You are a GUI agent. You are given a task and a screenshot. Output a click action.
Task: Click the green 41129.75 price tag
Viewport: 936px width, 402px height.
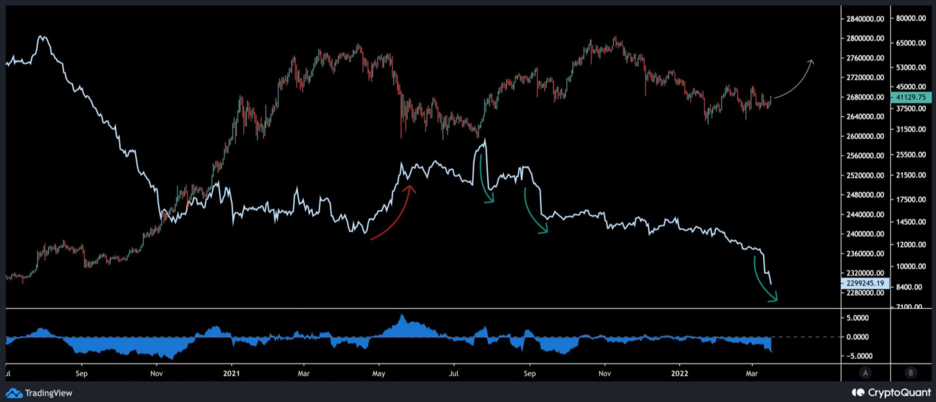(910, 97)
